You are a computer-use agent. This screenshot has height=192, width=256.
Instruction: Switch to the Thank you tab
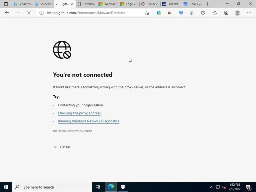tap(192, 4)
